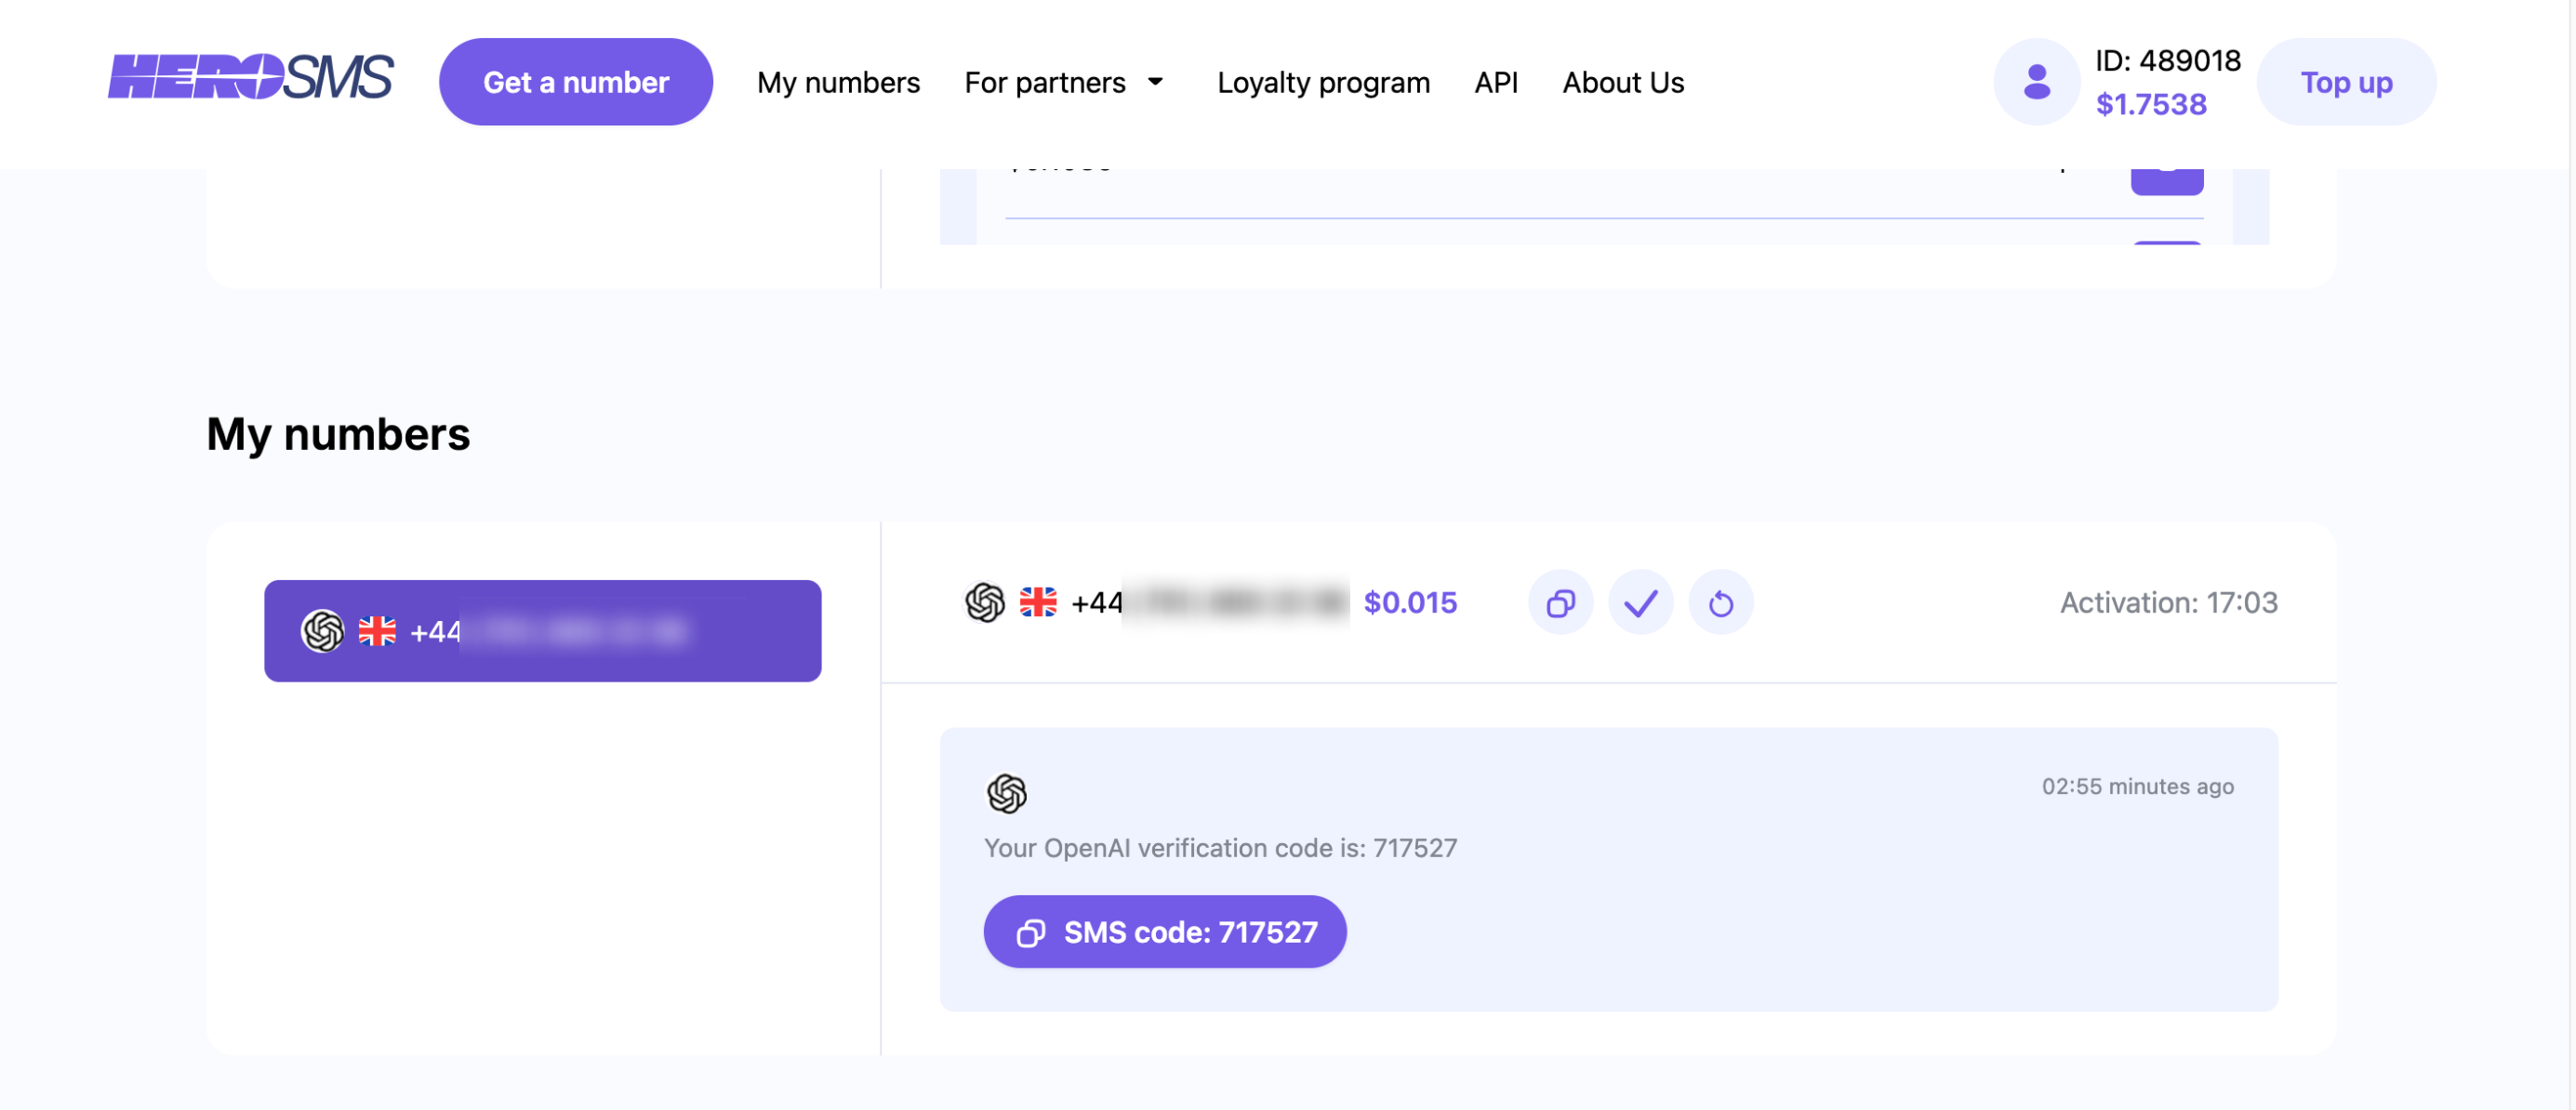The height and width of the screenshot is (1110, 2576).
Task: Select the +44 number in the sidebar list
Action: 542,631
